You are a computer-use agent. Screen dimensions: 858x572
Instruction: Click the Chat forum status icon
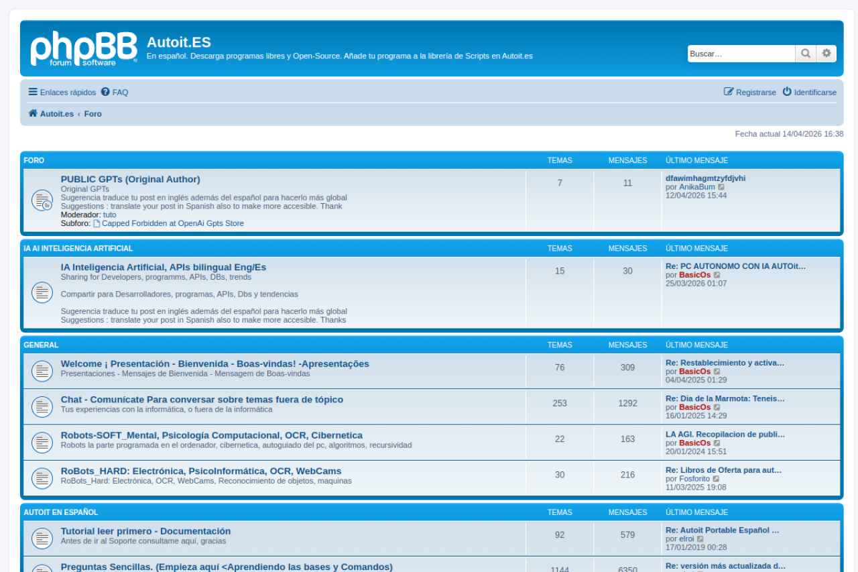tap(42, 406)
